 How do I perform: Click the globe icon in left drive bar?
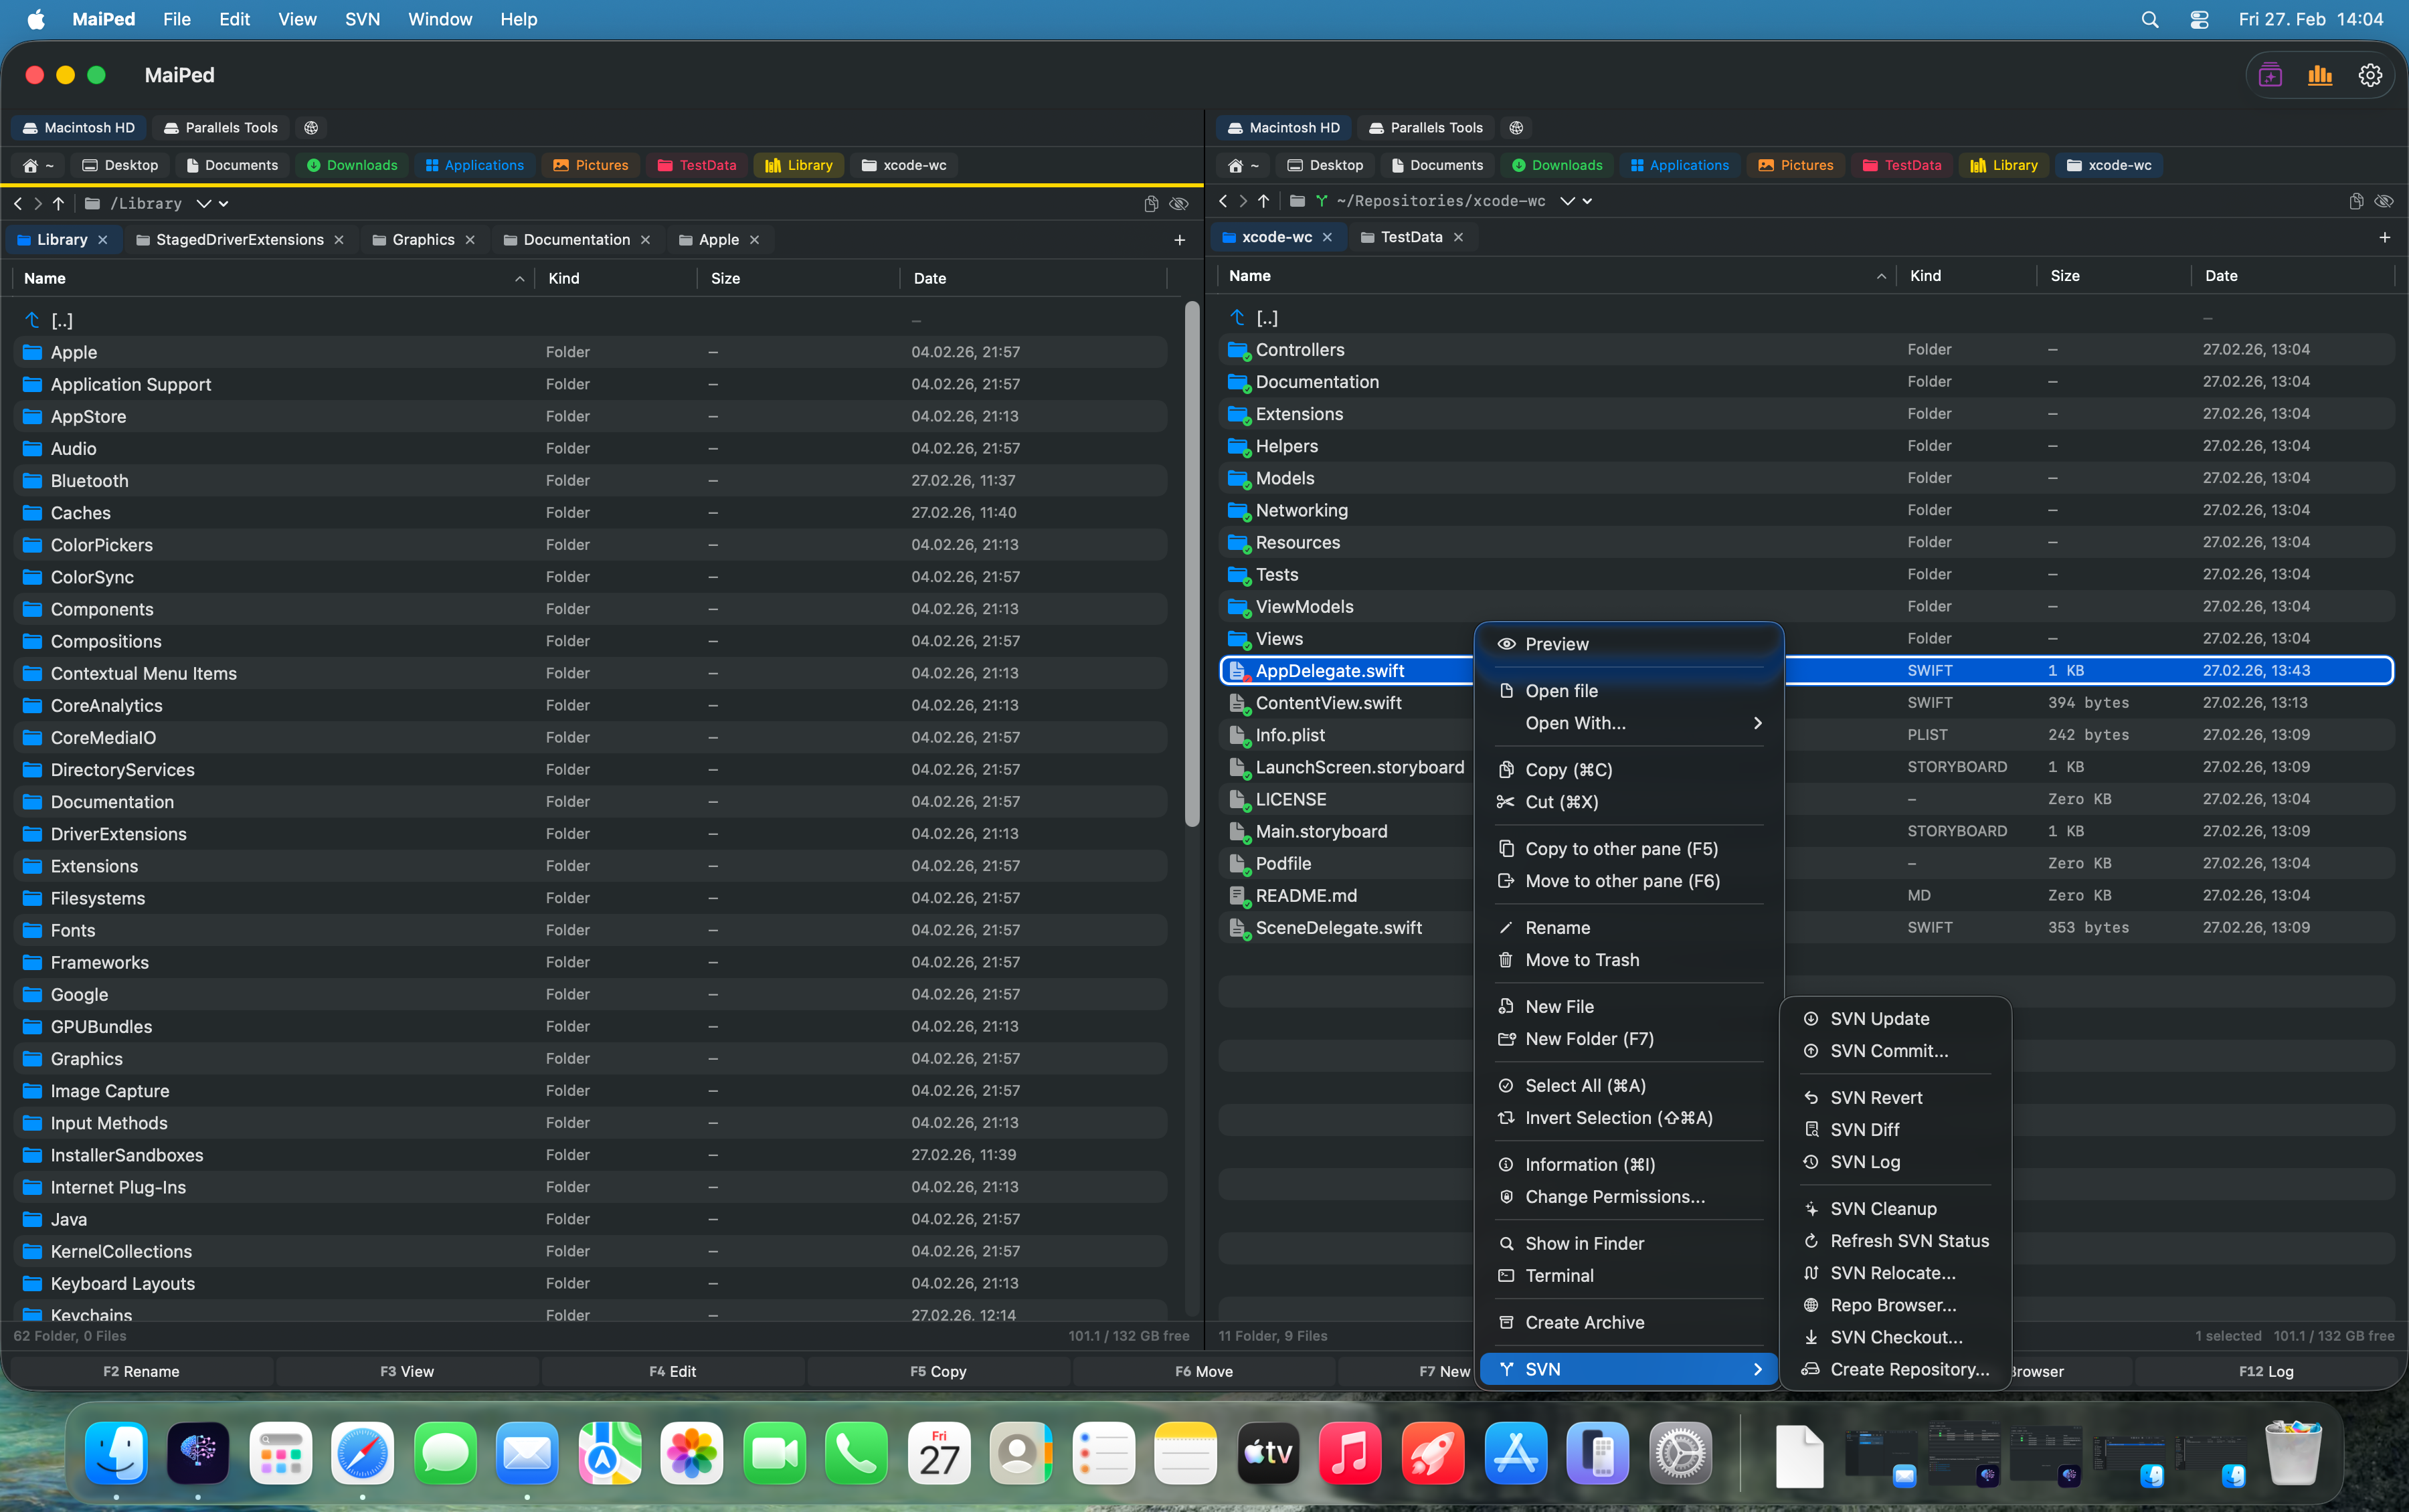coord(310,127)
